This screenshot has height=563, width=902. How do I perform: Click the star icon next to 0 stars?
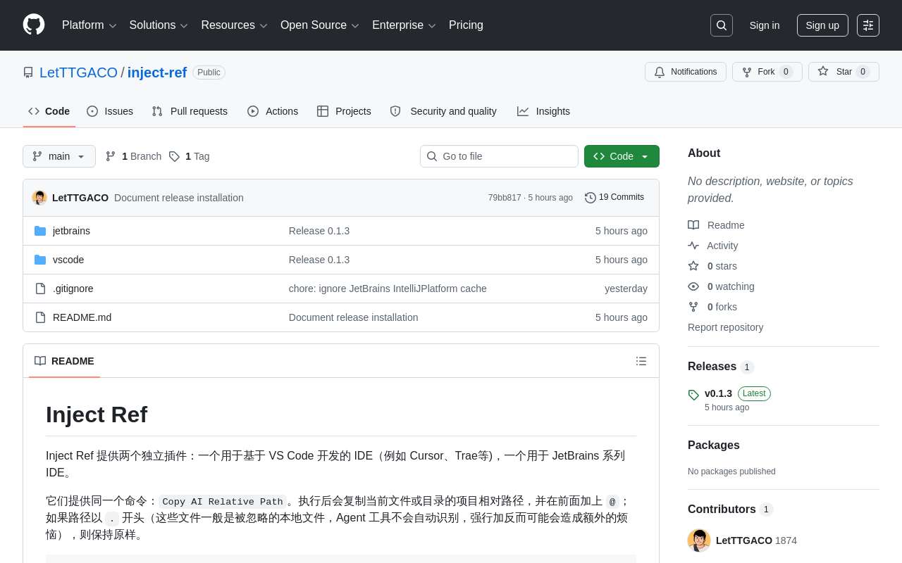693,266
